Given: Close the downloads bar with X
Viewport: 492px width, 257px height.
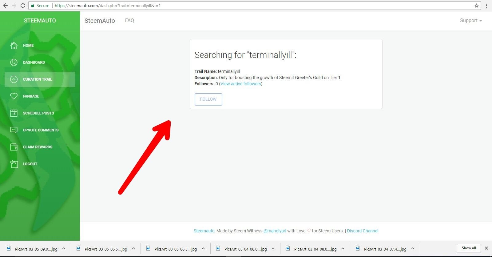Looking at the screenshot, I should [x=486, y=248].
